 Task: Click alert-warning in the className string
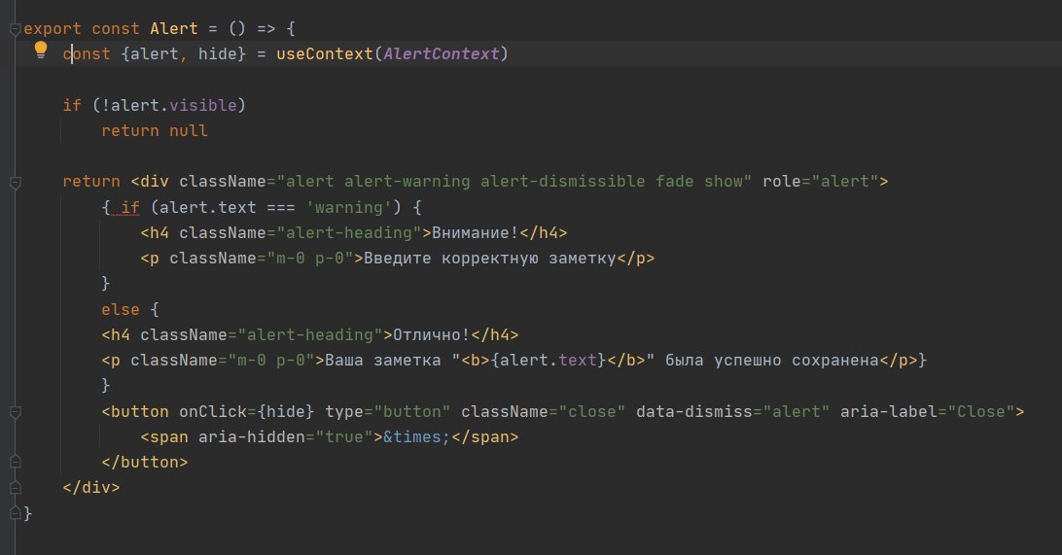[x=407, y=182]
